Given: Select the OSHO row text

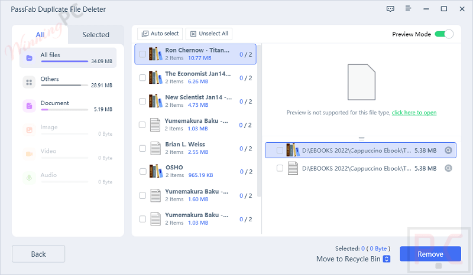Looking at the screenshot, I should [174, 168].
